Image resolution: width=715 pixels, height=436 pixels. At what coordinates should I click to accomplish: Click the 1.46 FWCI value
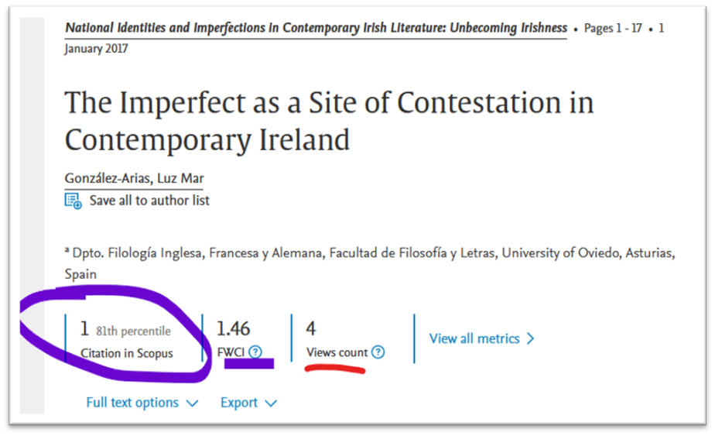point(234,329)
